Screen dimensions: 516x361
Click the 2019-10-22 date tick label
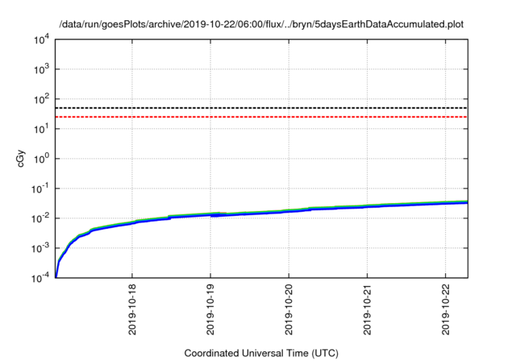[x=446, y=309]
